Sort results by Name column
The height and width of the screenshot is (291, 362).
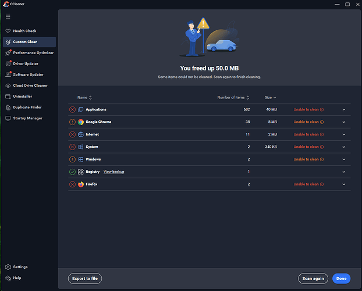(x=84, y=97)
